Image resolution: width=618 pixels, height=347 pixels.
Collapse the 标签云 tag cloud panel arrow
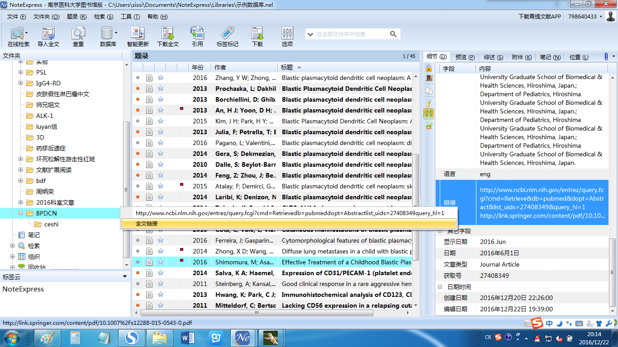click(x=125, y=277)
